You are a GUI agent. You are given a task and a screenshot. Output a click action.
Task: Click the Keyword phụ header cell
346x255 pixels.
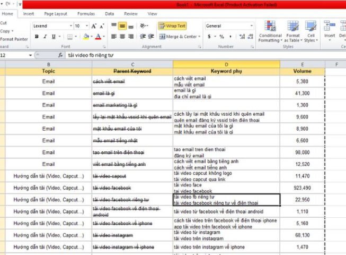pos(226,71)
